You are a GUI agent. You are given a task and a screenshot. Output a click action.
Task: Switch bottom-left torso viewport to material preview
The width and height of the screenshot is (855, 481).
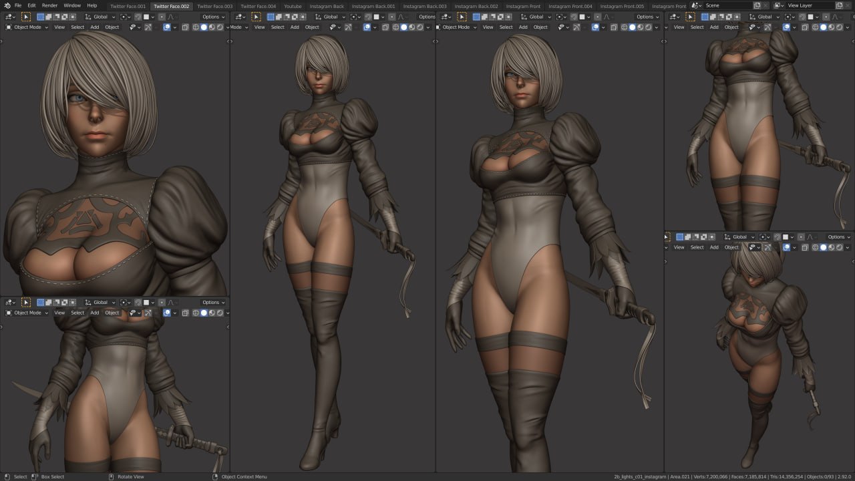212,313
